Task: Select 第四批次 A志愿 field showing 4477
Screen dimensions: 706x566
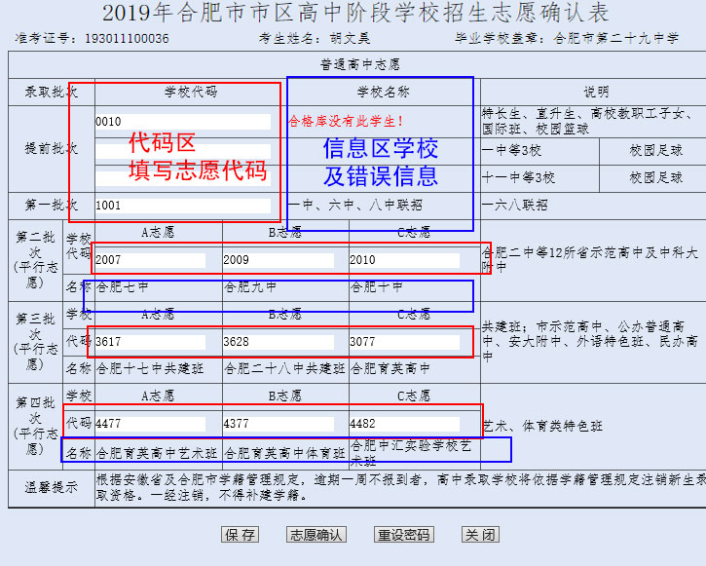Action: pos(150,424)
